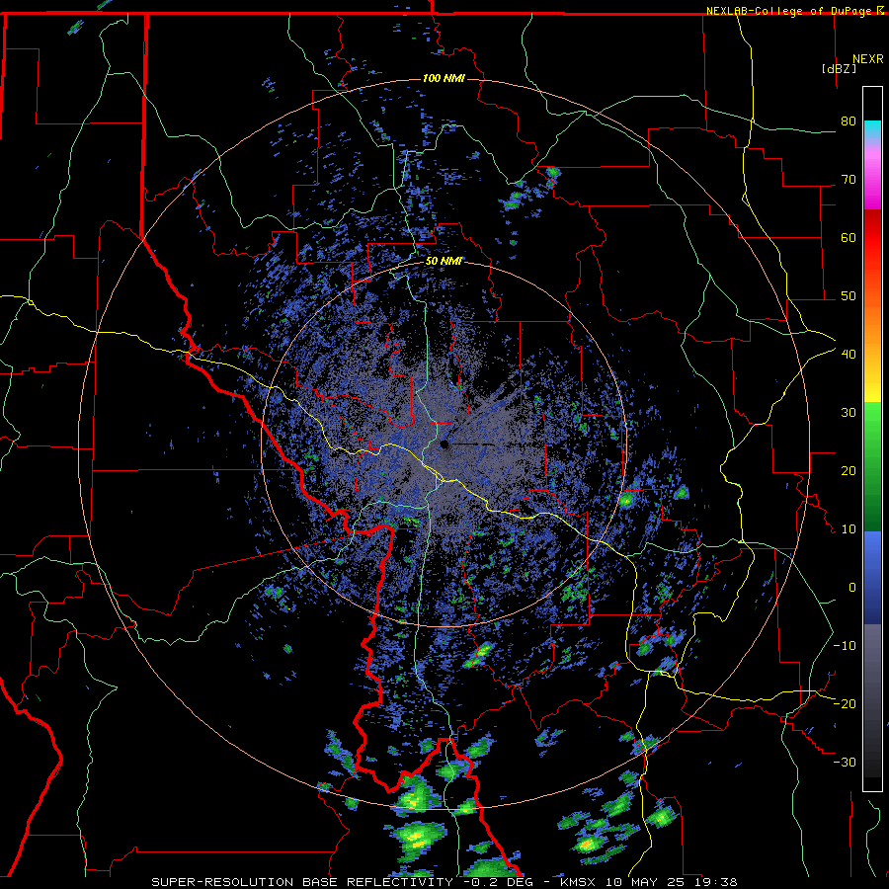Click the cyan segment atop the color bar
Image resolution: width=889 pixels, height=889 pixels.
(872, 130)
